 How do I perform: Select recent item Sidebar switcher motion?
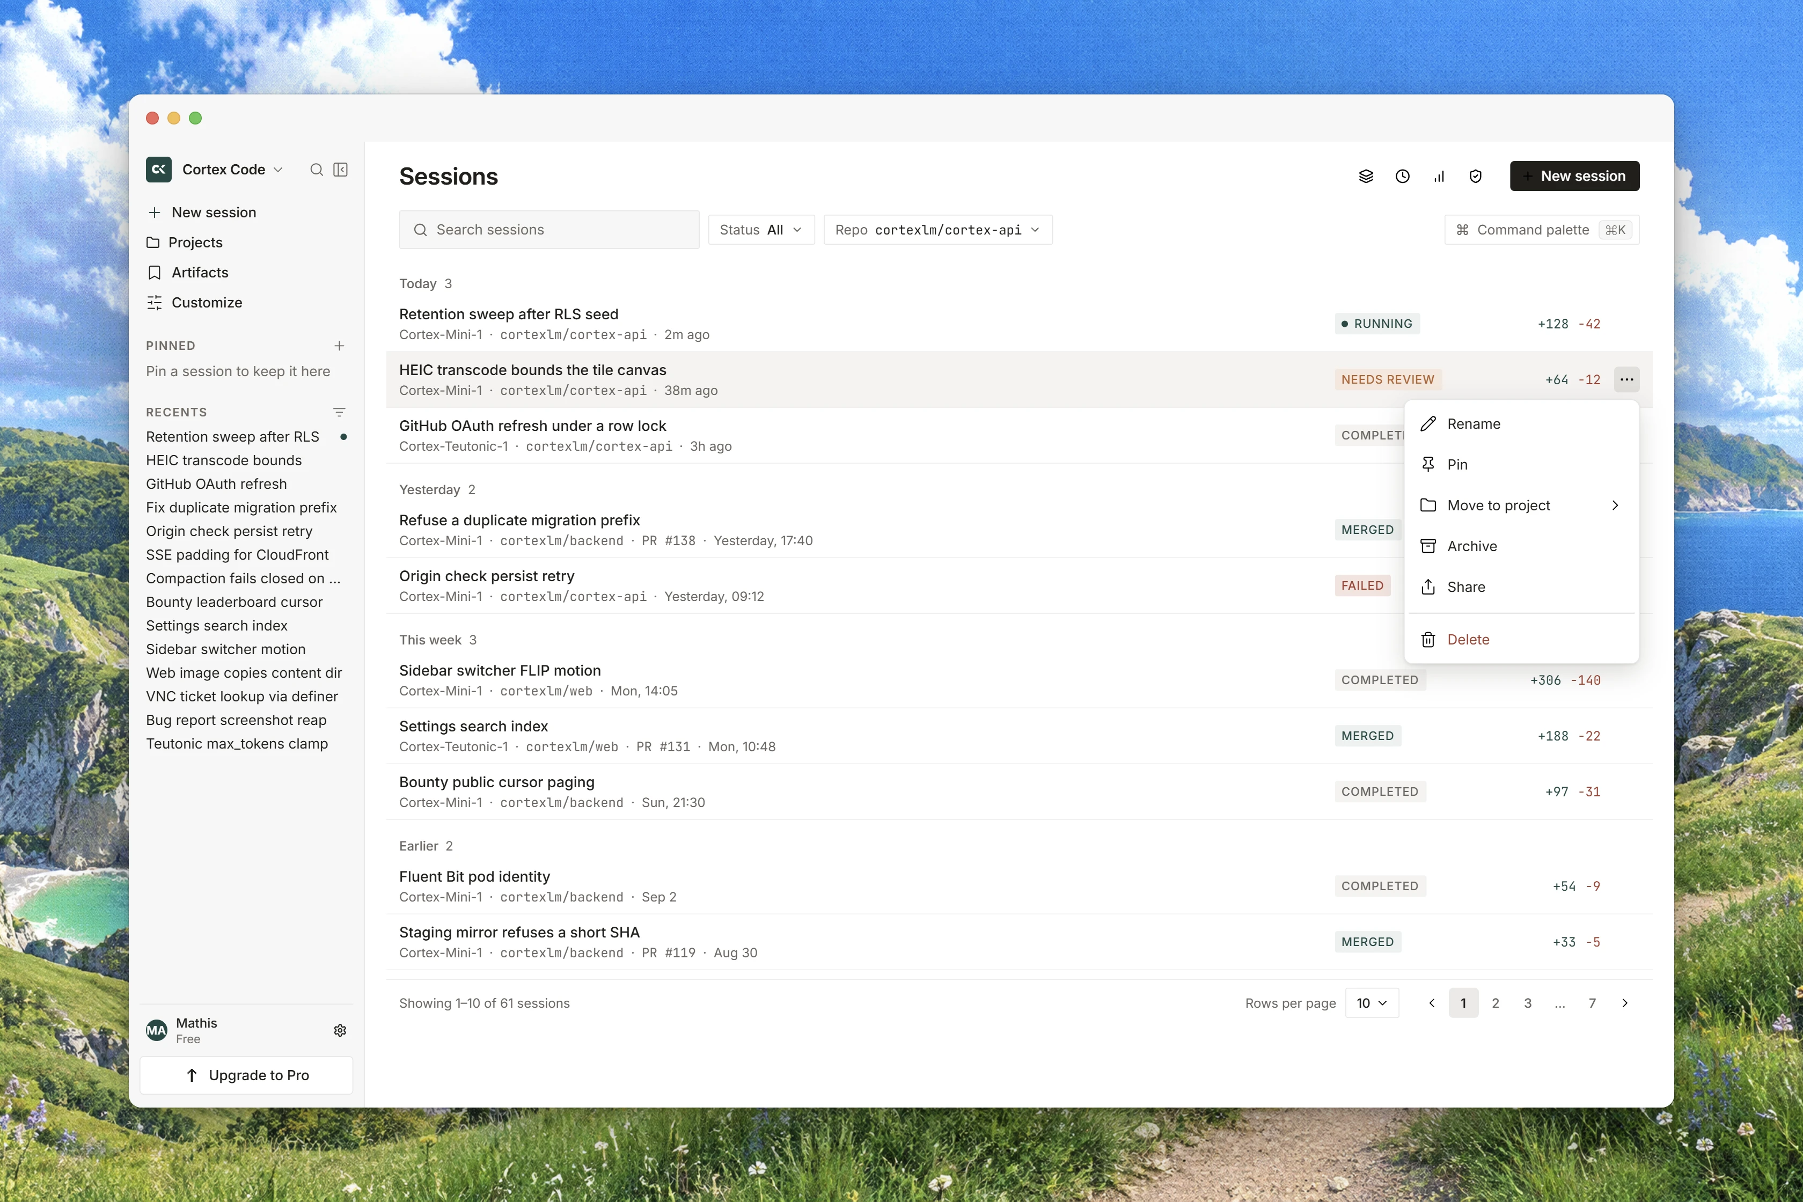[x=245, y=649]
